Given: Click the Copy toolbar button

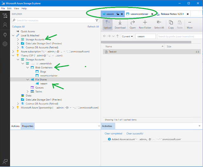Looking at the screenshot, I should (x=171, y=25).
